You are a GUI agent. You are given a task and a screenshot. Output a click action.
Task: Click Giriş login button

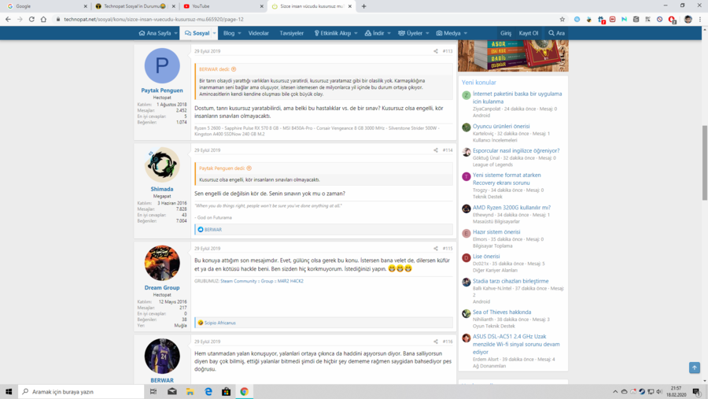[506, 33]
